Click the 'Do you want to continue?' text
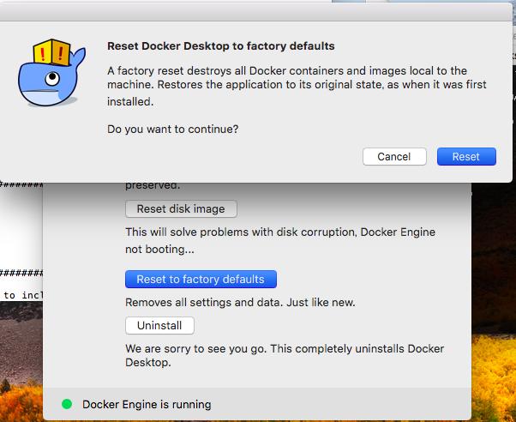516x422 pixels. 173,130
